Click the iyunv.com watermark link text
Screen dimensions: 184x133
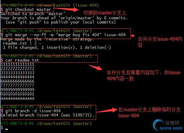click(x=171, y=128)
